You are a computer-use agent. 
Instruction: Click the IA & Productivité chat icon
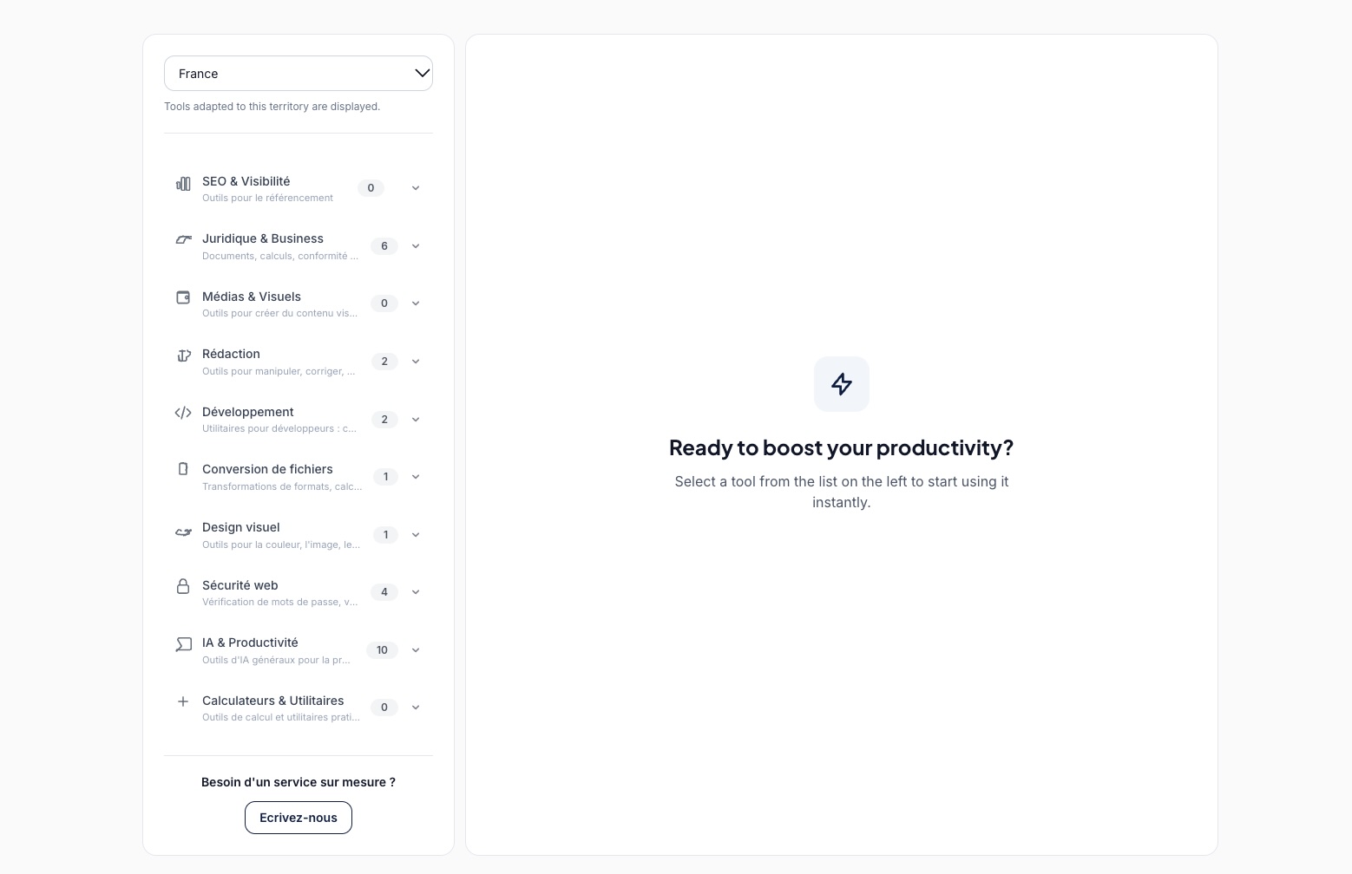click(x=183, y=644)
